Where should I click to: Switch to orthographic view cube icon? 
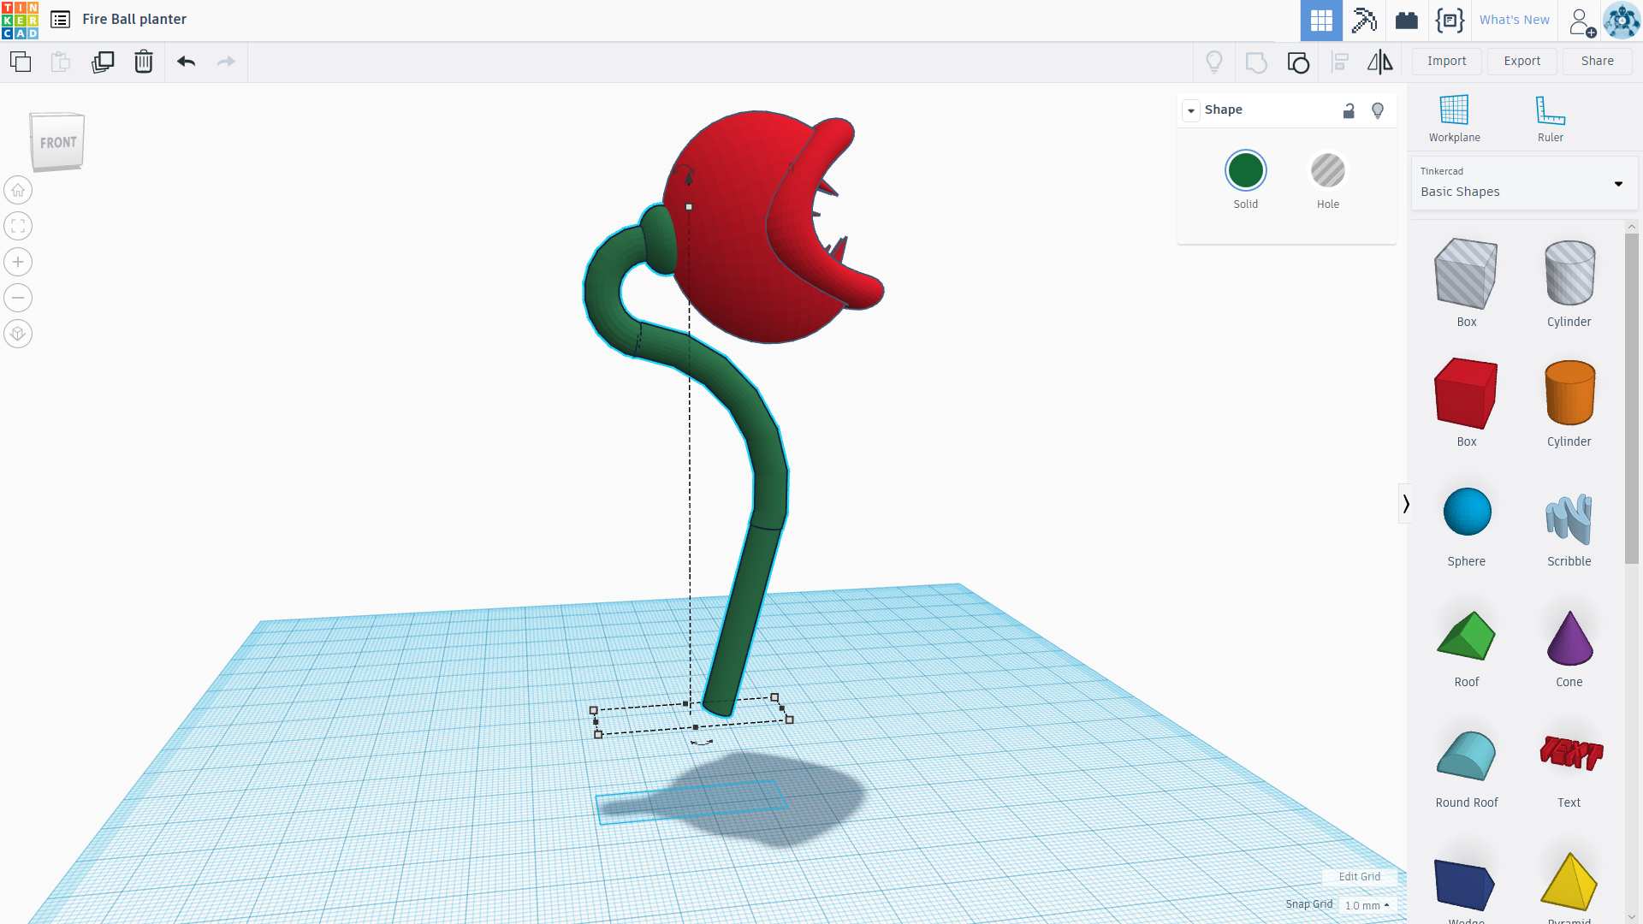pyautogui.click(x=18, y=334)
